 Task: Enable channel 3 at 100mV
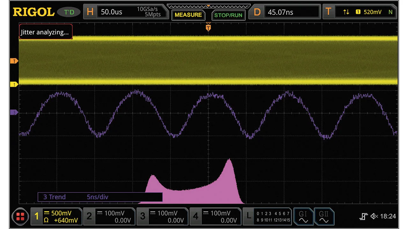(163, 217)
